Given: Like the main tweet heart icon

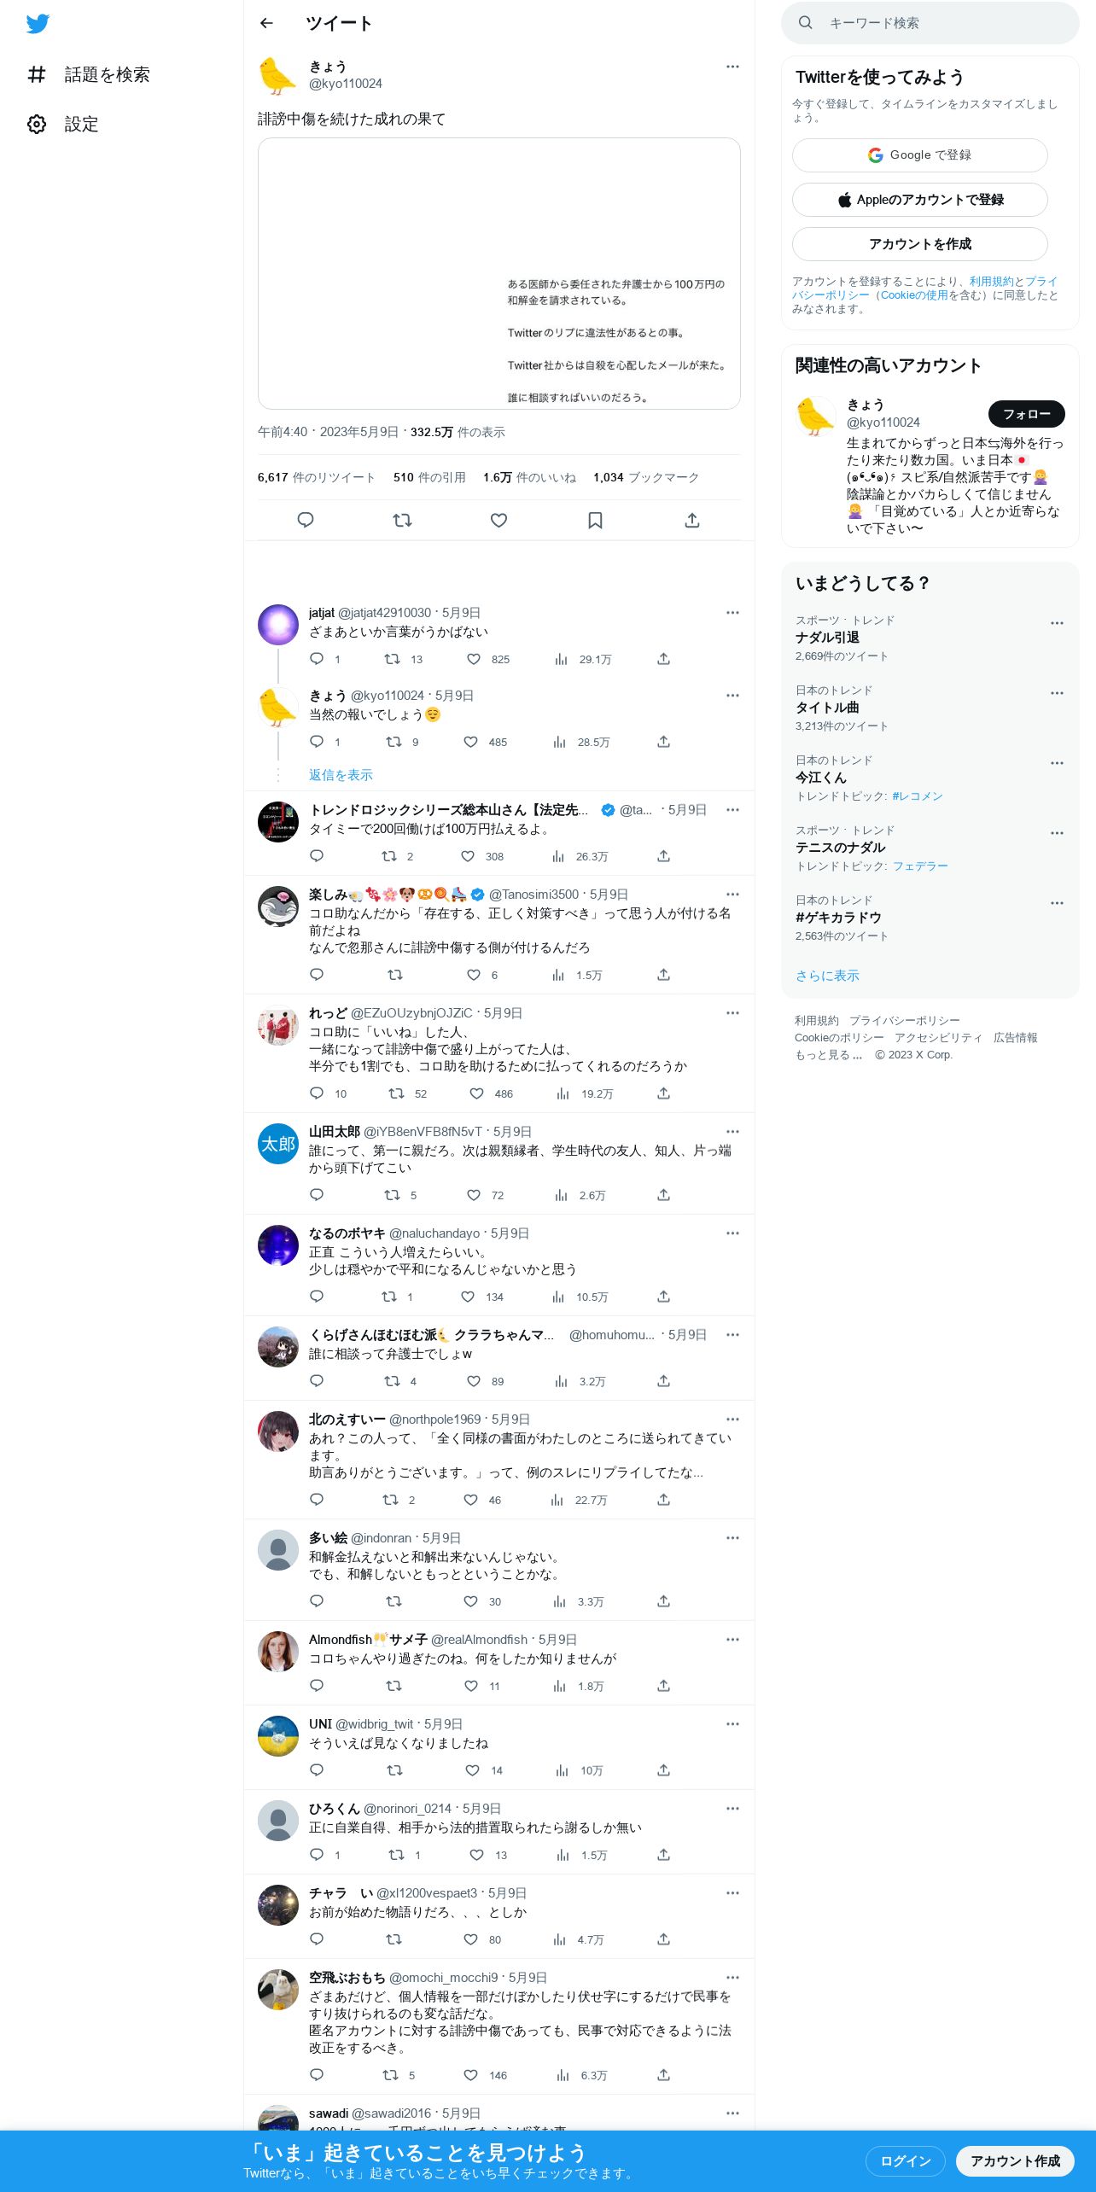Looking at the screenshot, I should 498,520.
